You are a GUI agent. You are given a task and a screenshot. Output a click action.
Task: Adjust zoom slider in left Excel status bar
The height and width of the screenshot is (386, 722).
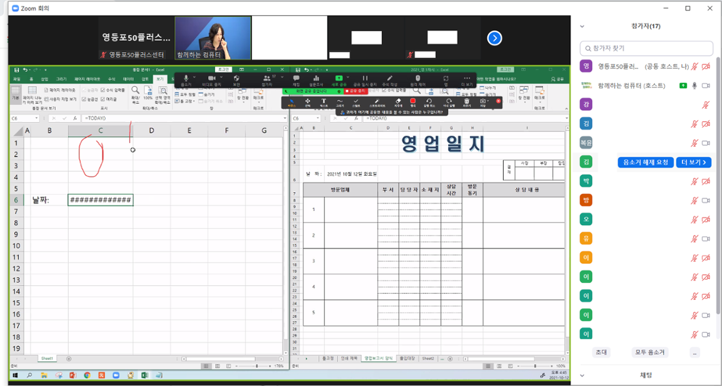(x=257, y=366)
